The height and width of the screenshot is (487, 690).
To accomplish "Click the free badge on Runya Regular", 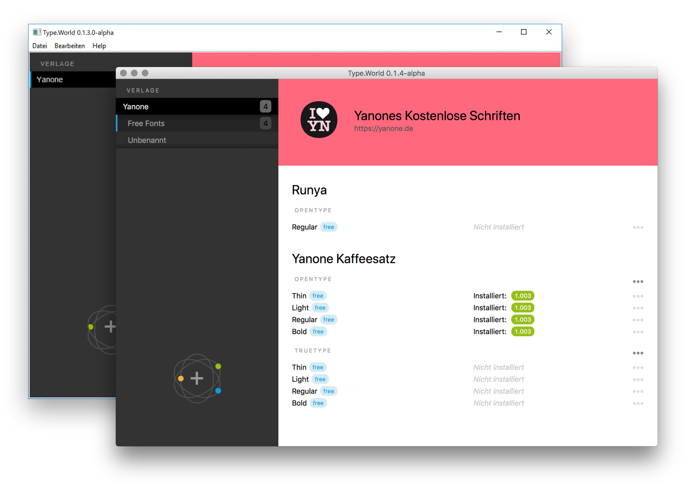I will click(x=328, y=227).
